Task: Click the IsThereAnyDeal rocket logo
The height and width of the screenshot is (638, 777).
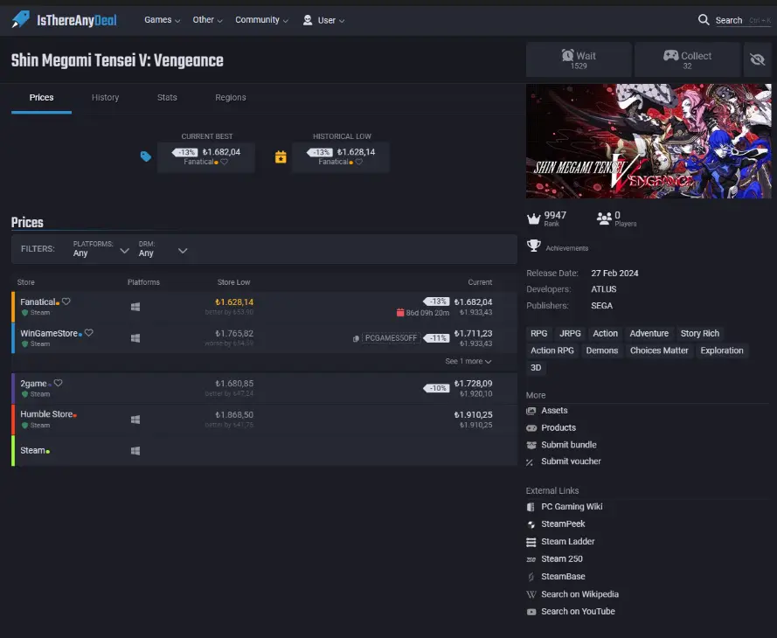Action: [20, 20]
